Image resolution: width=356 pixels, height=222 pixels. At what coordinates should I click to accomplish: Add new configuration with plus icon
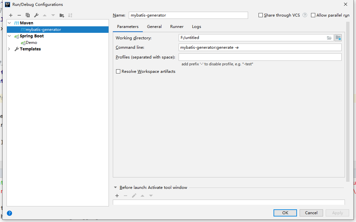[x=11, y=15]
